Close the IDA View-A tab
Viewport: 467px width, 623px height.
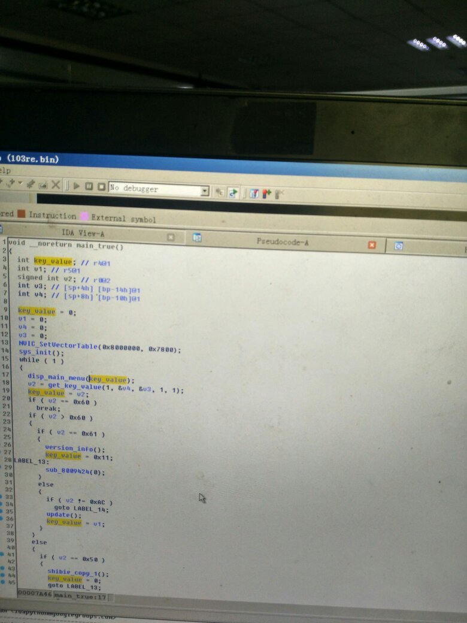[171, 237]
